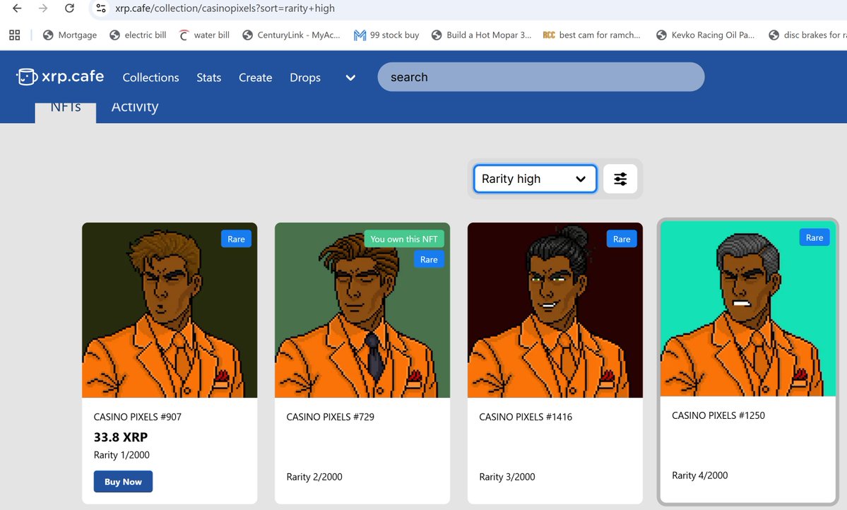Click the 33.8 XRP price
847x510 pixels.
[x=121, y=437]
